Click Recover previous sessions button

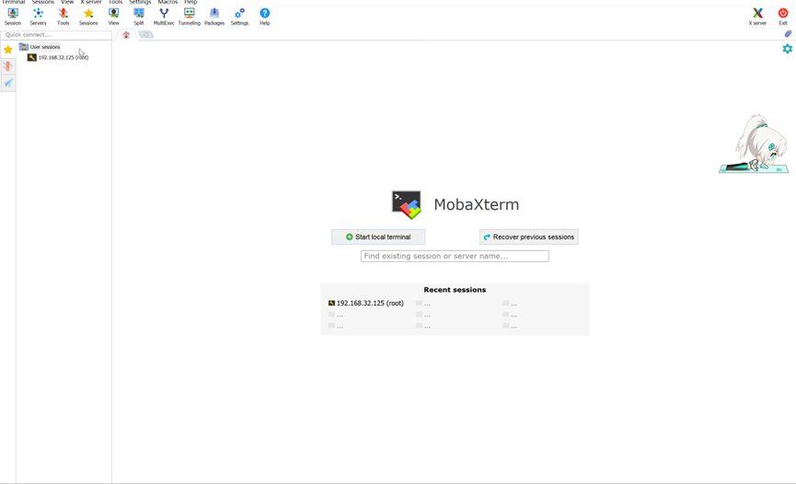pos(528,236)
